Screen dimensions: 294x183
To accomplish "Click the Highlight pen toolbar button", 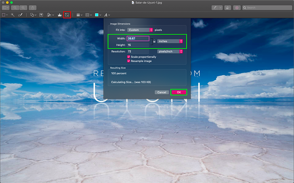I will coord(215,8).
